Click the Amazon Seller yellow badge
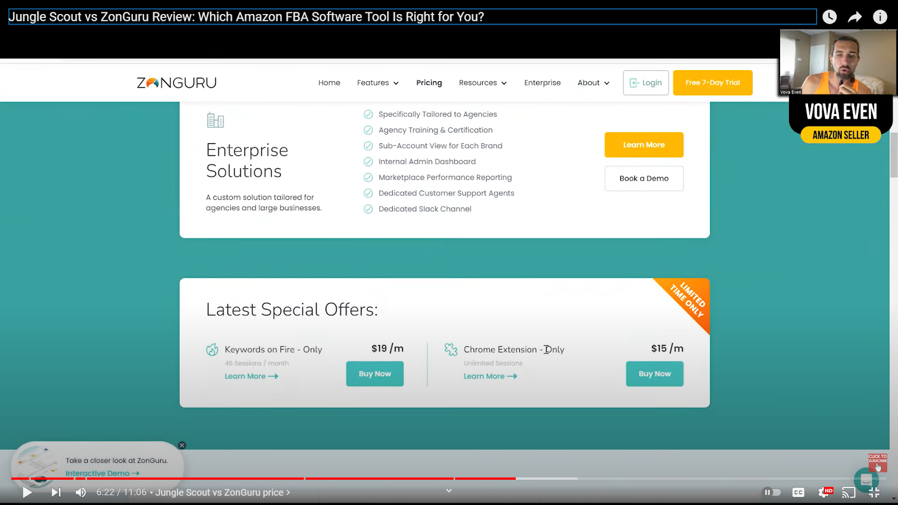This screenshot has width=898, height=505. point(841,135)
